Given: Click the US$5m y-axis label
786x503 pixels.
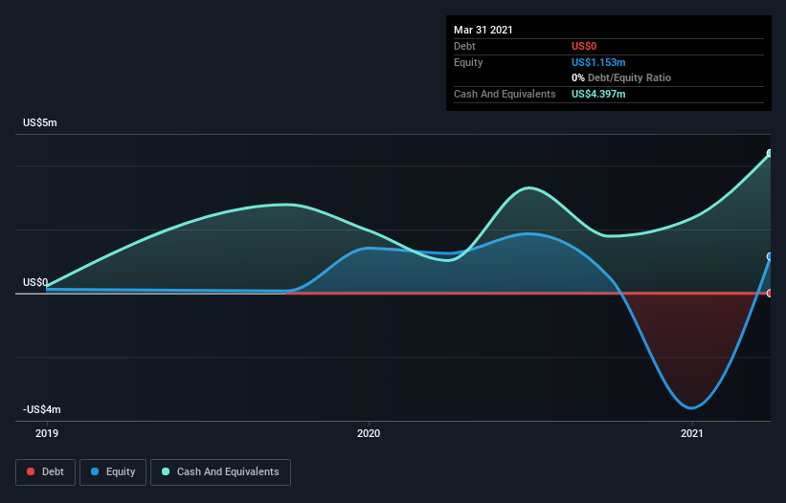Looking at the screenshot, I should [x=40, y=122].
